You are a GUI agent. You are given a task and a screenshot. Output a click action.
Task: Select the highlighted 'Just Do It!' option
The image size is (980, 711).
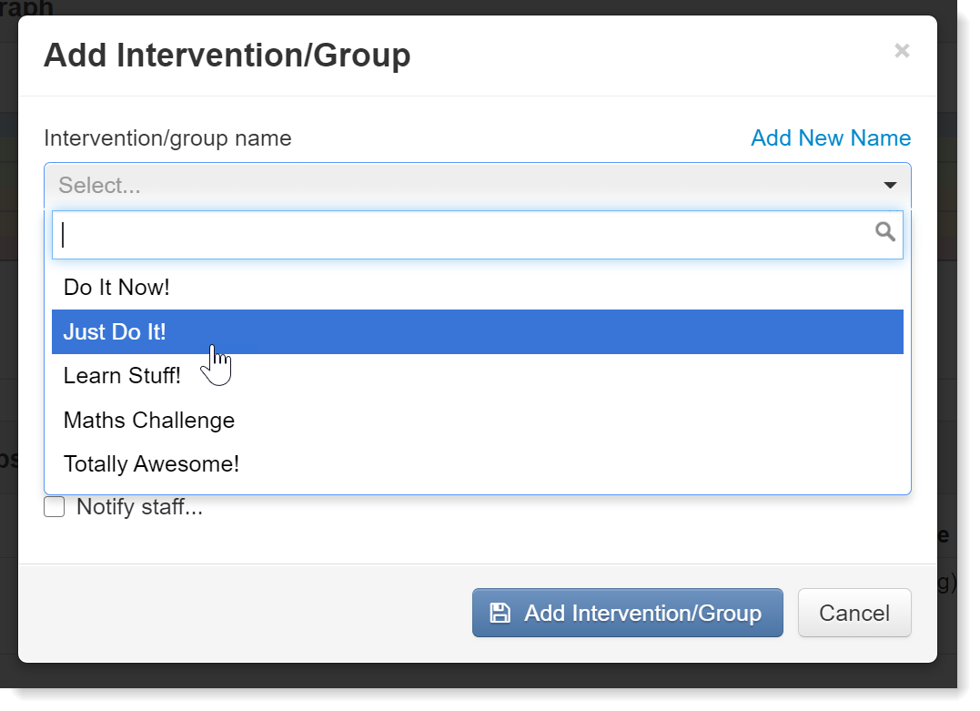(478, 331)
